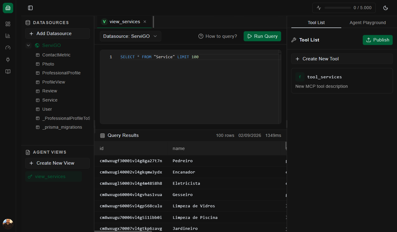Open the dashboard grid icon in sidebar

[8, 24]
